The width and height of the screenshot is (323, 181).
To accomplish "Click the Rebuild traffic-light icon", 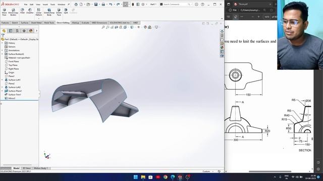I will click(133, 5).
